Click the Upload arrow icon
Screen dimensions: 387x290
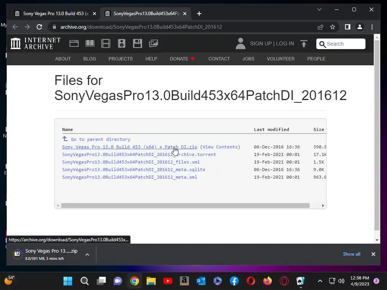click(304, 44)
